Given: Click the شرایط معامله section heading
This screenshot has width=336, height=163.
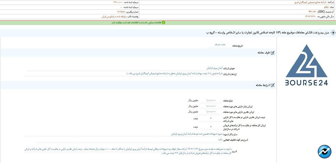Looking at the screenshot, I should [x=262, y=85].
